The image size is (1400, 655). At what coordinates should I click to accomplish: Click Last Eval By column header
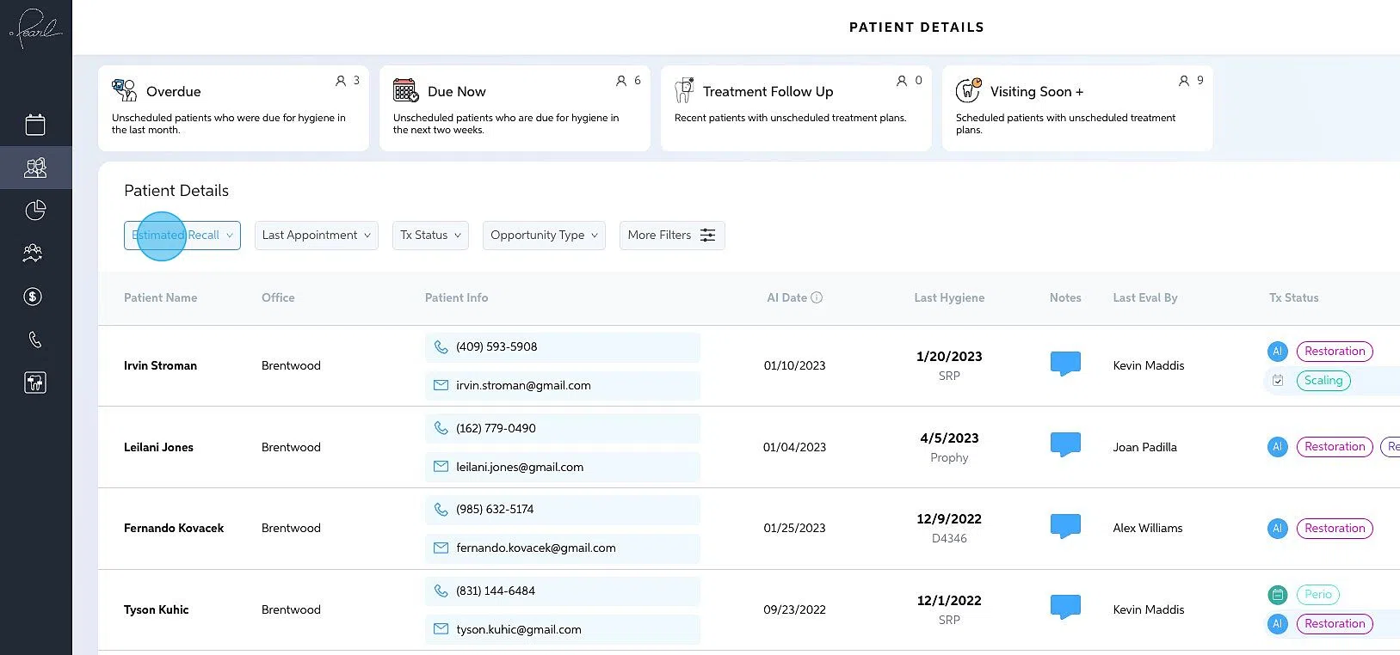(x=1145, y=298)
